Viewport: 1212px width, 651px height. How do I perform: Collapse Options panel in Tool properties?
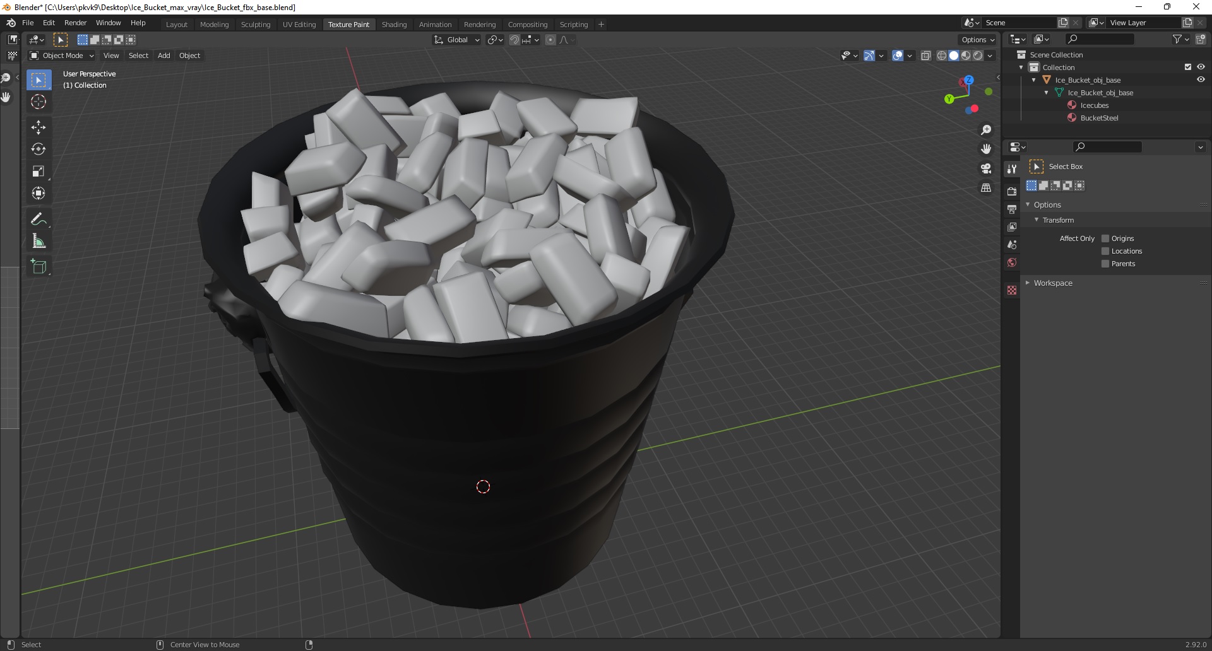pyautogui.click(x=1028, y=204)
